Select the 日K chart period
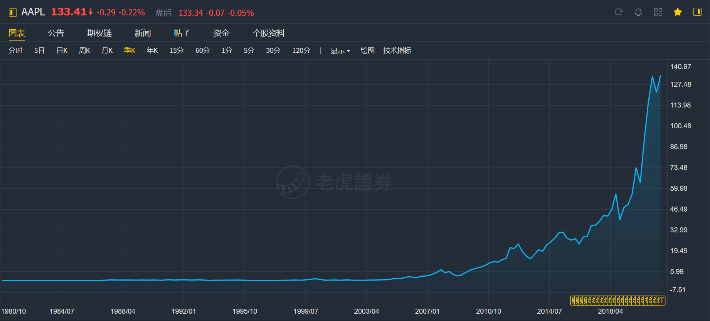This screenshot has width=710, height=321. 62,50
